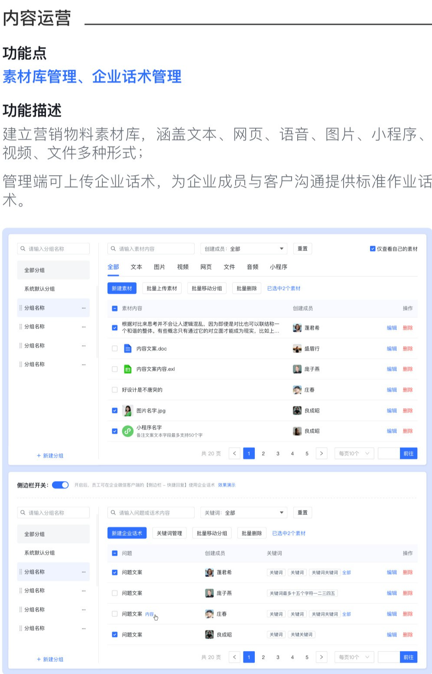The height and width of the screenshot is (674, 432).
Task: Open the 图片名字.jpg image thumbnail
Action: (127, 410)
